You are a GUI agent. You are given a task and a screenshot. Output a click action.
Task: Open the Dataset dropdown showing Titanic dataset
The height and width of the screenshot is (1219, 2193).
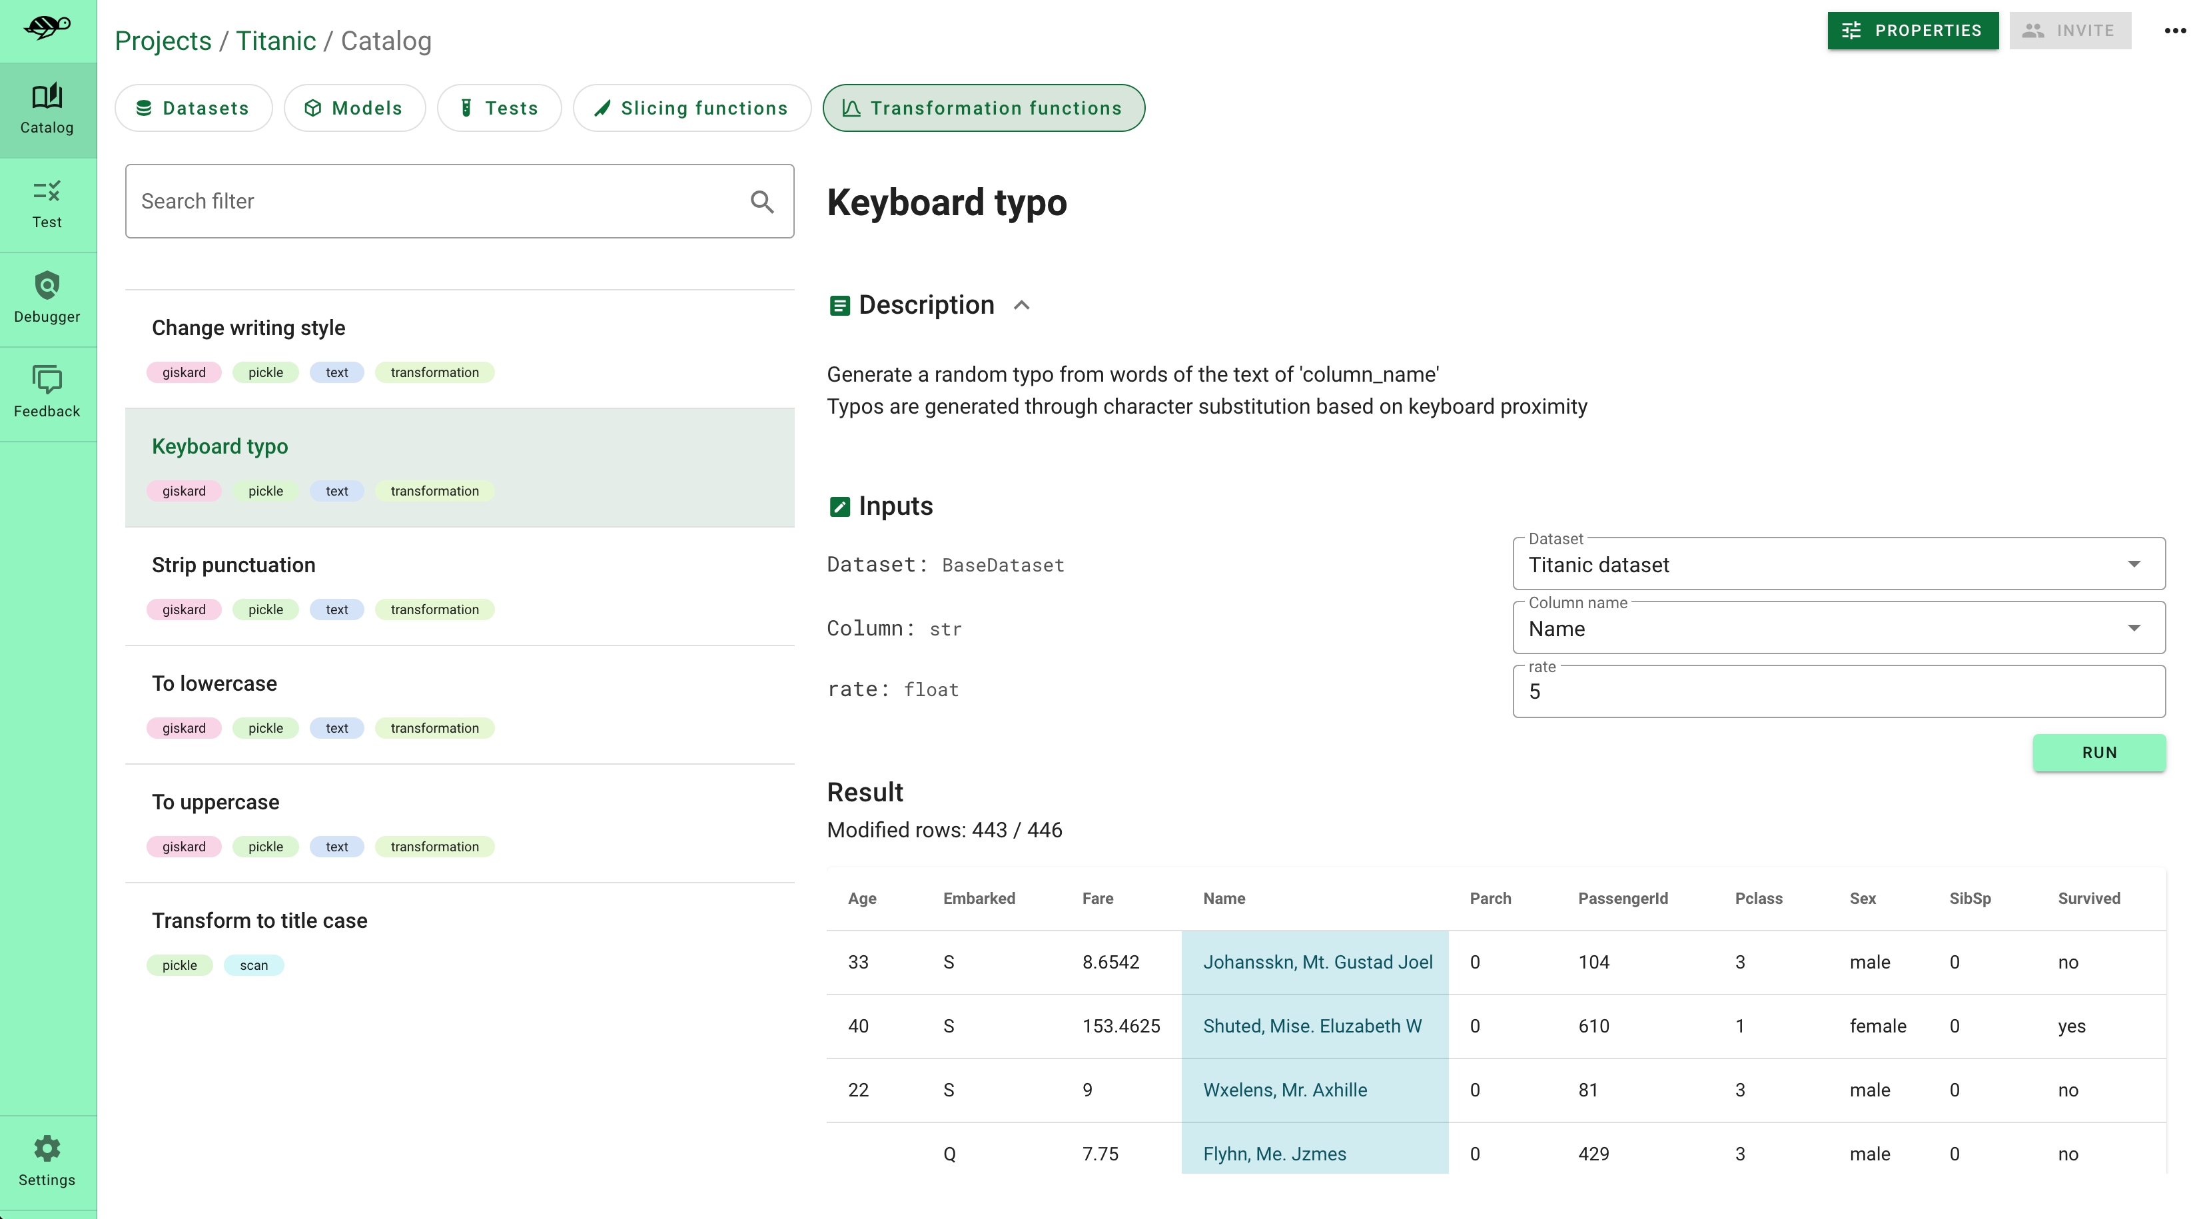[x=1839, y=564]
